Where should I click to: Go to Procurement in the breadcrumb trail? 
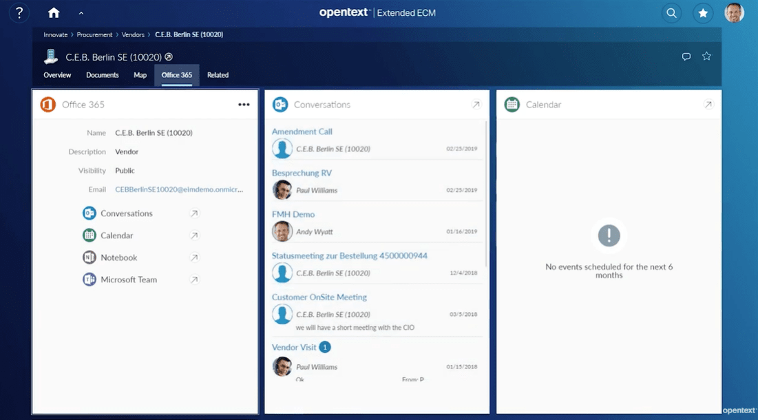click(94, 34)
